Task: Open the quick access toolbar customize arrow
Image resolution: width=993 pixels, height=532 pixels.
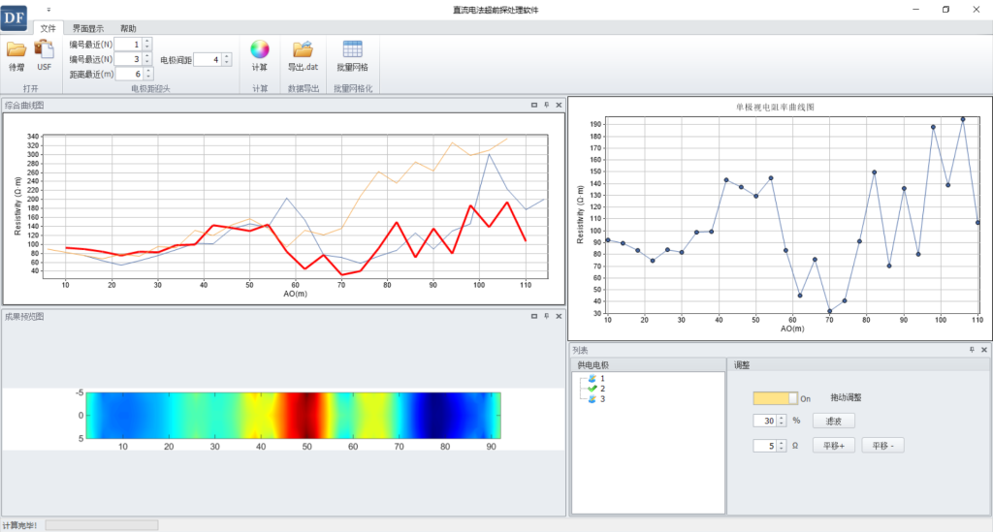Action: [x=48, y=10]
